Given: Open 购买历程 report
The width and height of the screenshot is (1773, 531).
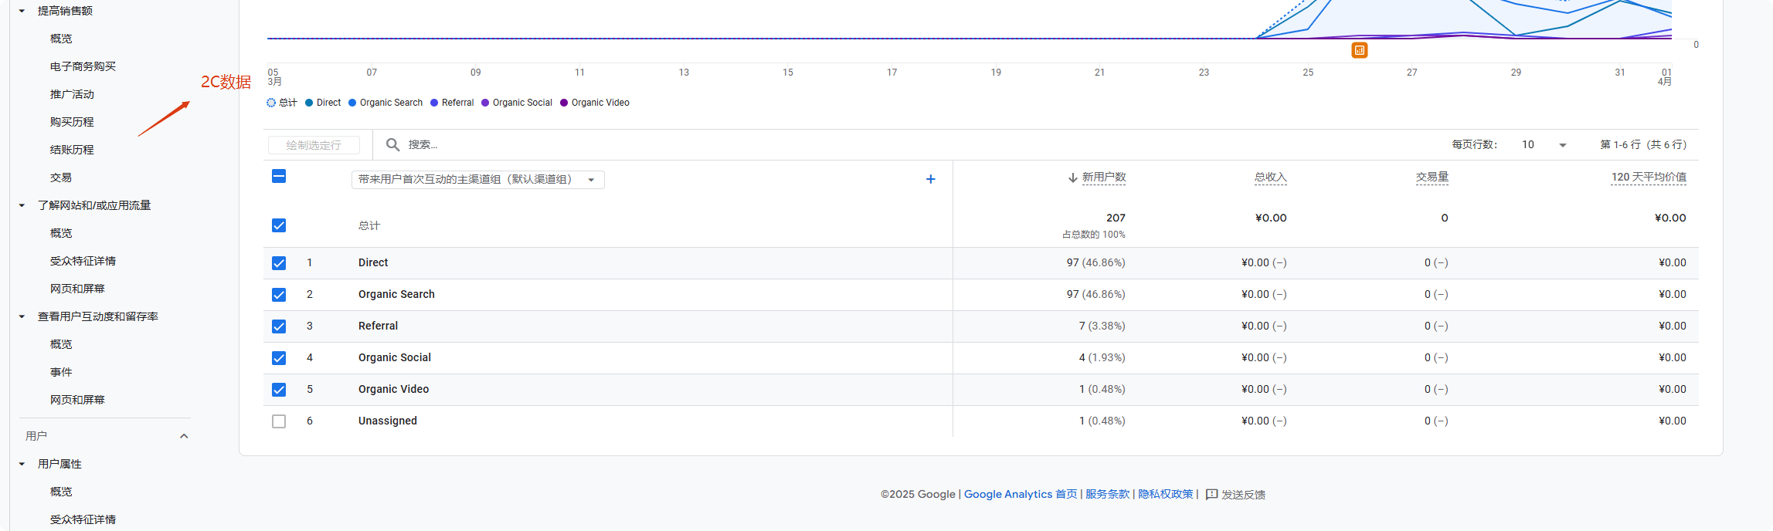Looking at the screenshot, I should 72,122.
